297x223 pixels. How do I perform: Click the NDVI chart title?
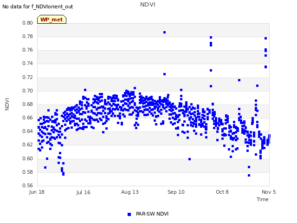[x=148, y=5]
